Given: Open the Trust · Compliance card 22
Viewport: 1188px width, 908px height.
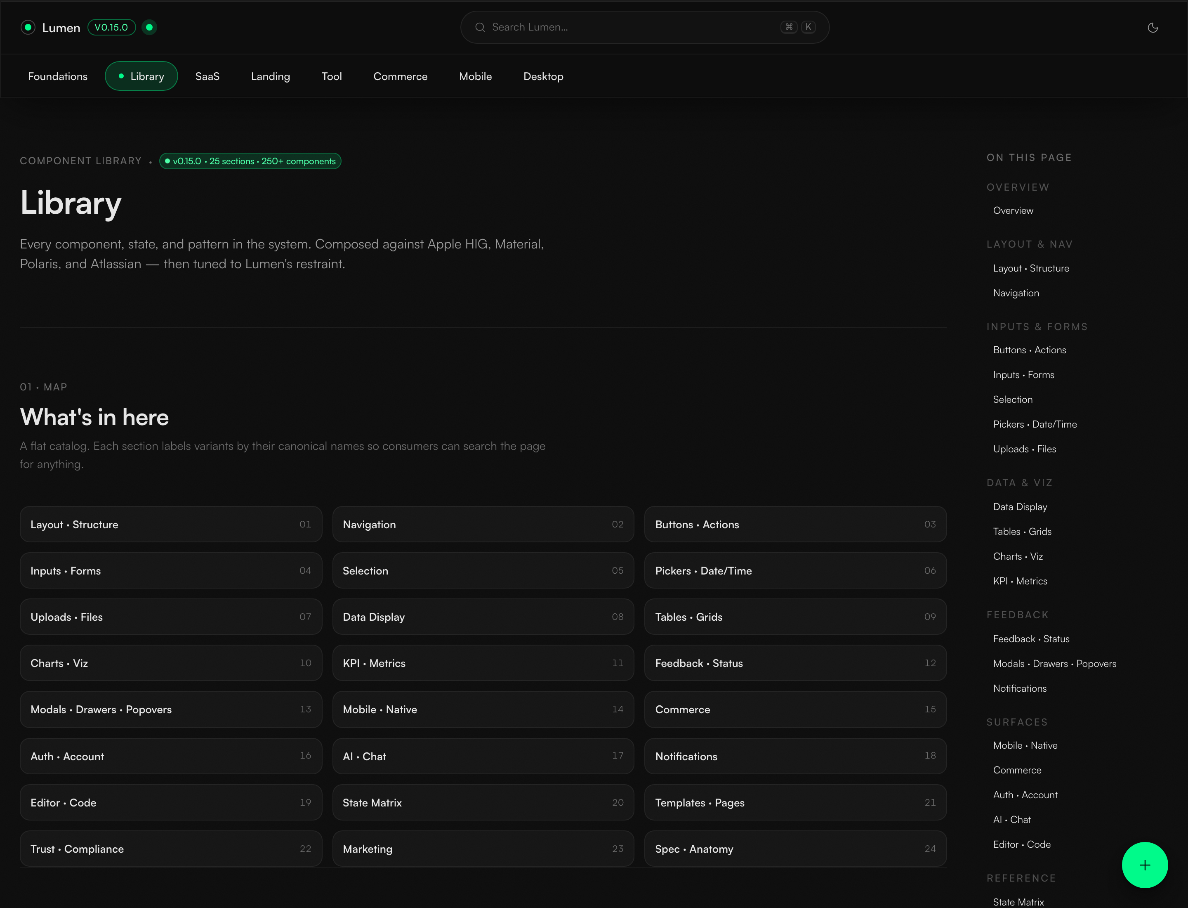Looking at the screenshot, I should click(171, 849).
